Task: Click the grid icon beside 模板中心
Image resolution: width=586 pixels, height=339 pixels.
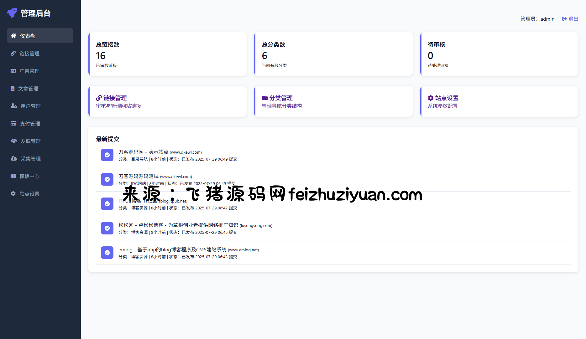Action: 13,176
